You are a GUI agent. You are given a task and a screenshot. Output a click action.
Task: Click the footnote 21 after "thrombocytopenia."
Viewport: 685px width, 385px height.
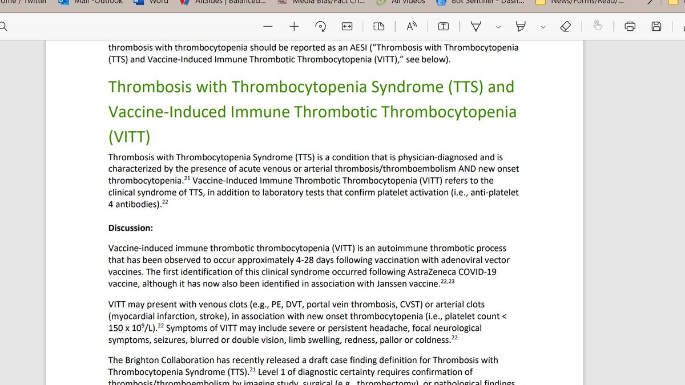coord(187,178)
